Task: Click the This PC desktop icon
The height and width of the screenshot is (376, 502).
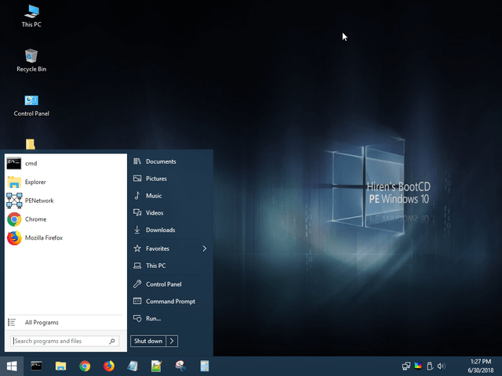Action: coord(31,16)
